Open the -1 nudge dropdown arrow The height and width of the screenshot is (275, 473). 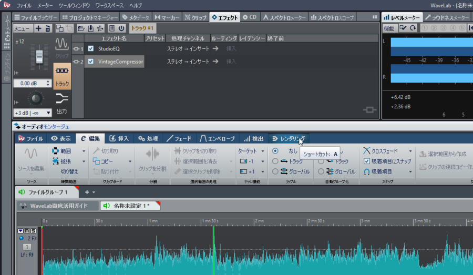263,161
